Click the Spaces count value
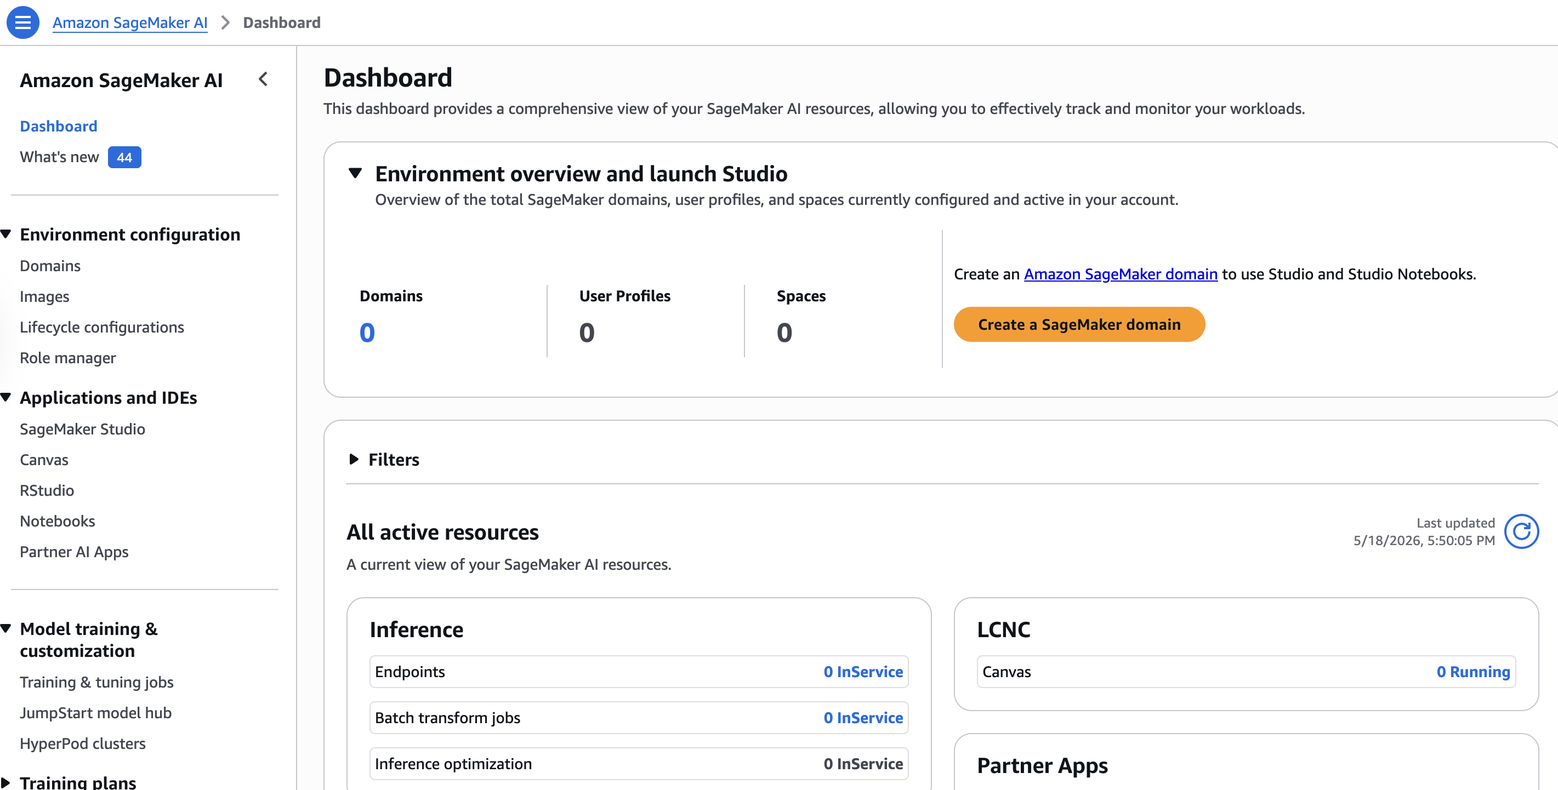Image resolution: width=1558 pixels, height=790 pixels. click(x=784, y=333)
